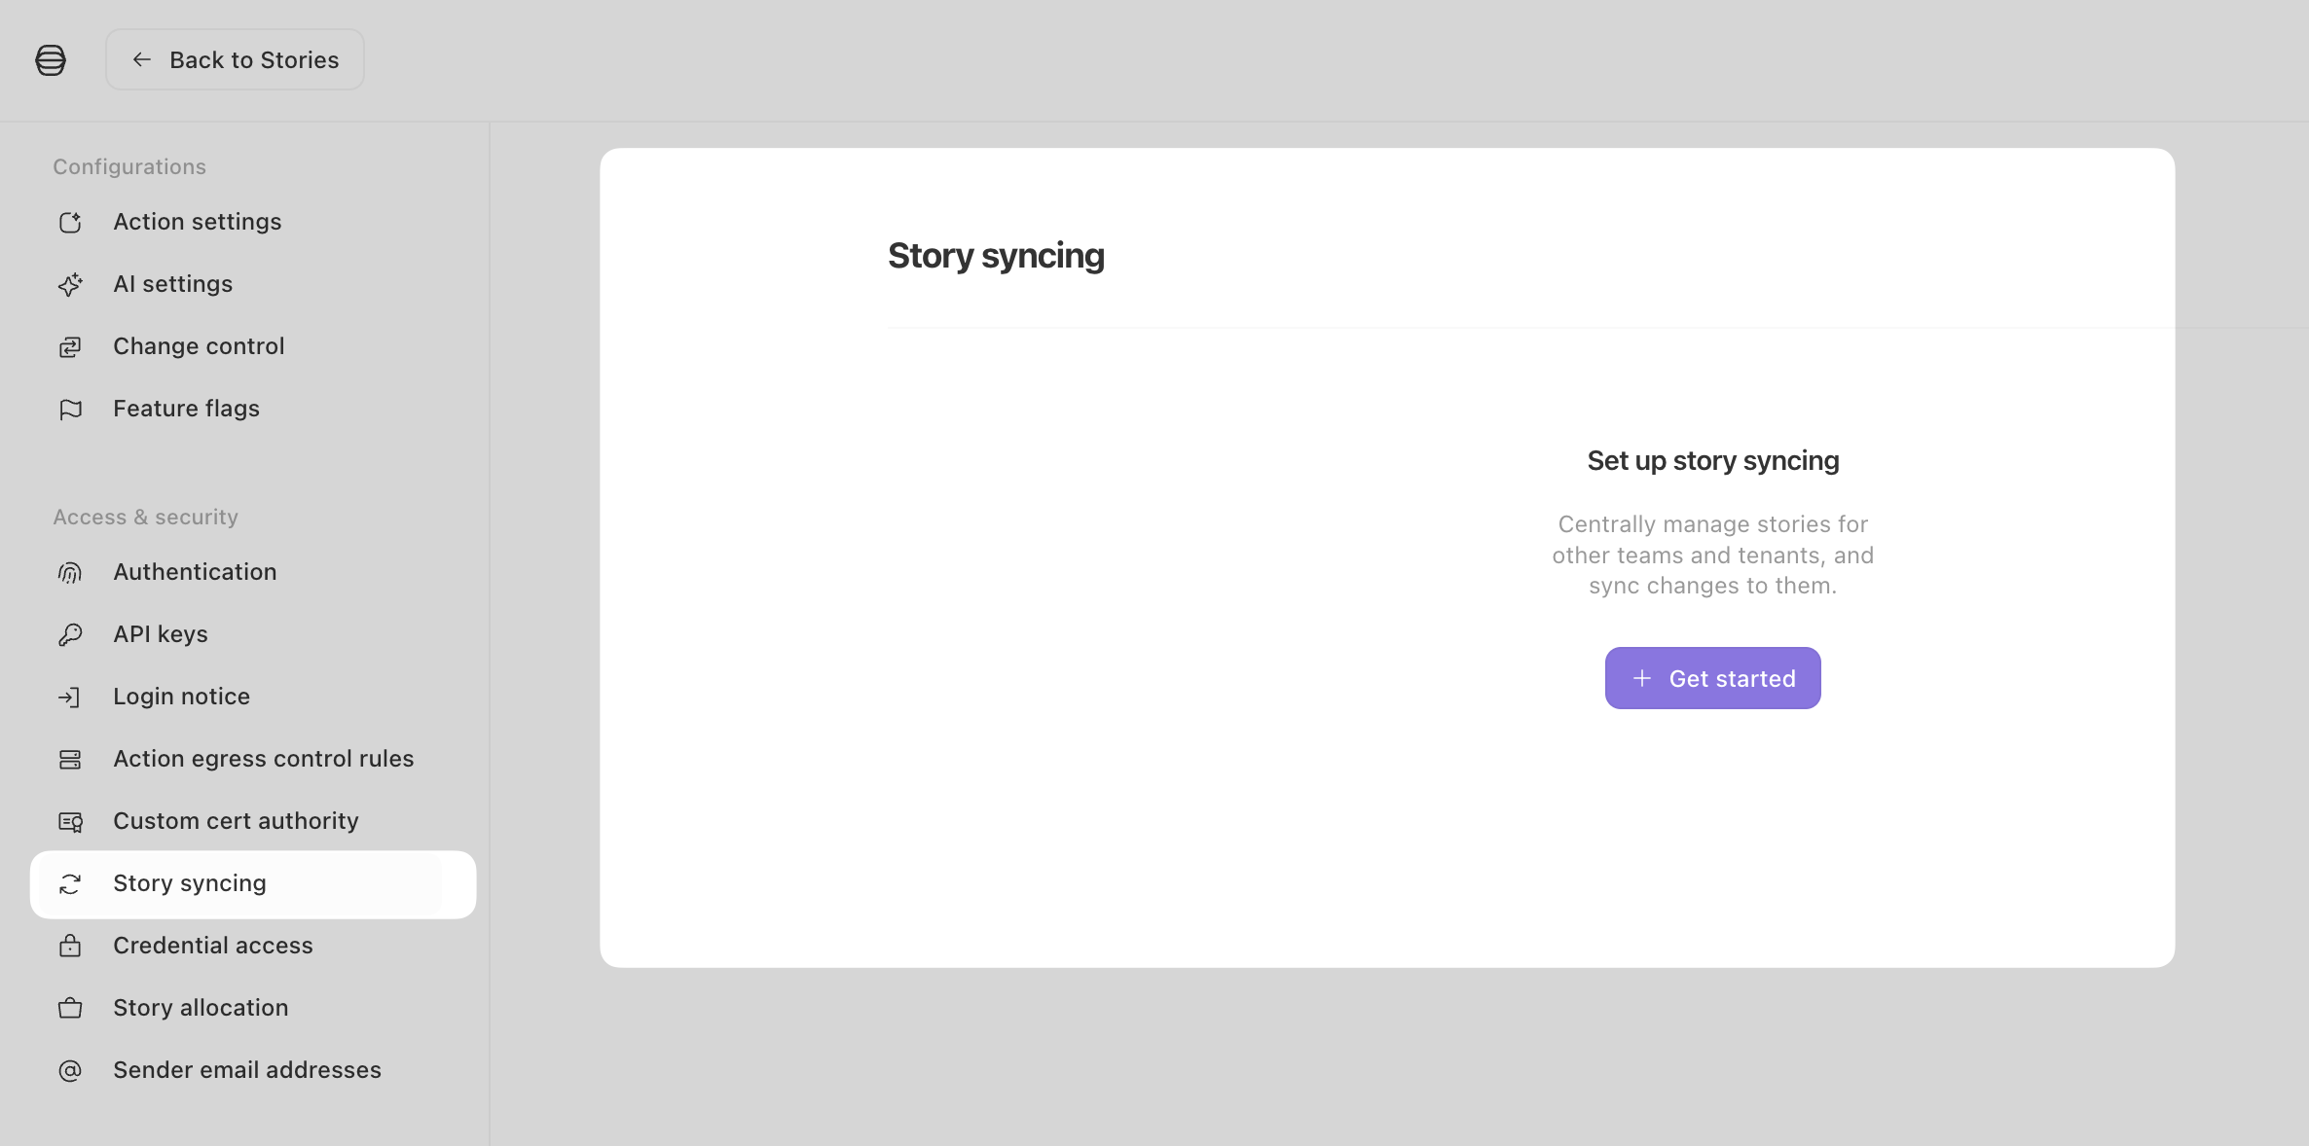Click the AI settings sparkle icon
The image size is (2309, 1146).
click(x=70, y=285)
